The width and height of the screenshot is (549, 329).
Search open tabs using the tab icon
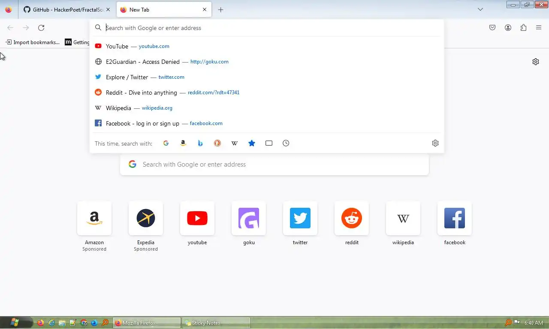pos(269,143)
